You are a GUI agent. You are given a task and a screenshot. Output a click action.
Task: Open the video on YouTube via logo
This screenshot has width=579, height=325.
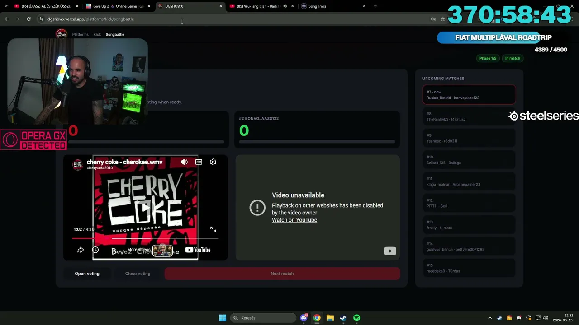tap(198, 250)
